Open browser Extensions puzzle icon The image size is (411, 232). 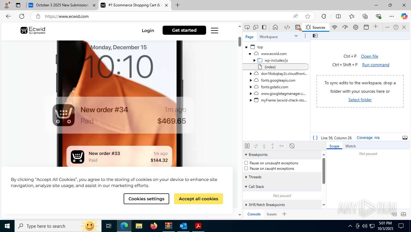click(324, 16)
